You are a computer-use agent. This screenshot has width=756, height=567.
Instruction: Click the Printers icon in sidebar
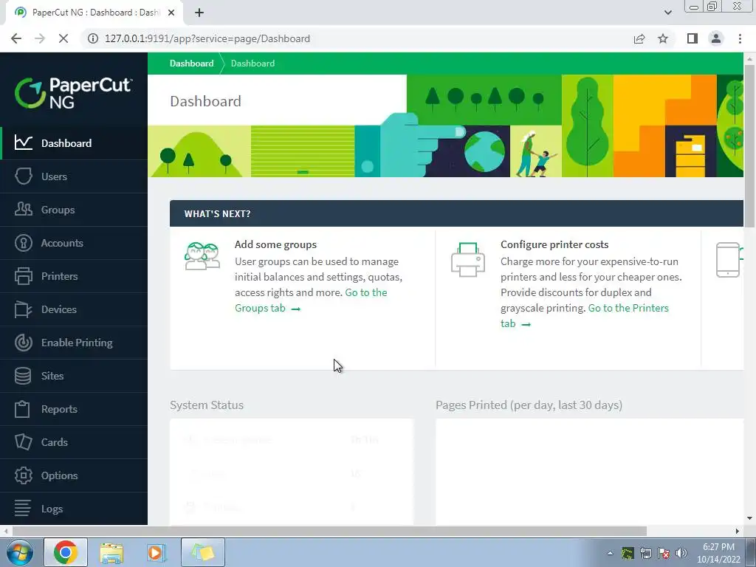tap(23, 276)
